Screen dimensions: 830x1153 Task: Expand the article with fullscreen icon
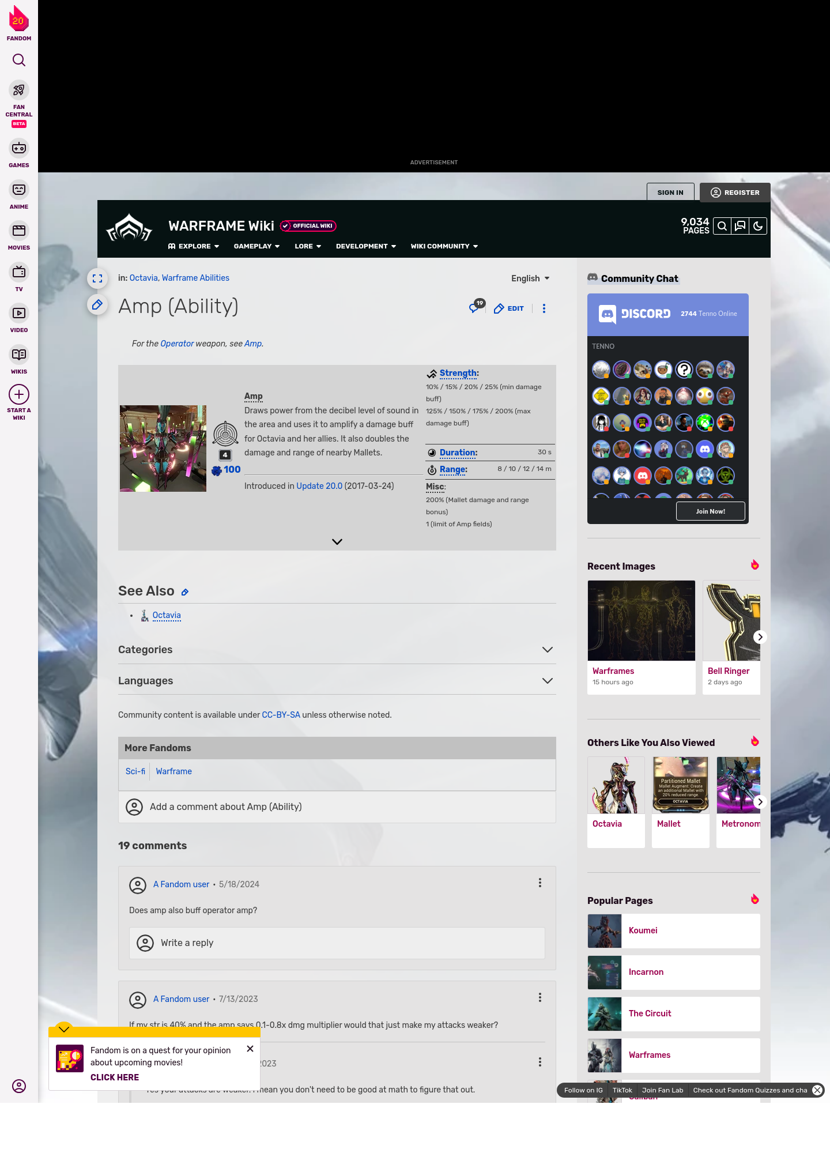click(97, 278)
